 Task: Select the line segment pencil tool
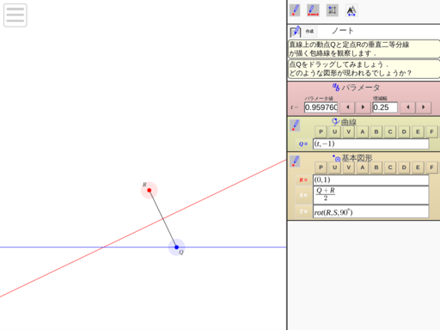coord(313,10)
